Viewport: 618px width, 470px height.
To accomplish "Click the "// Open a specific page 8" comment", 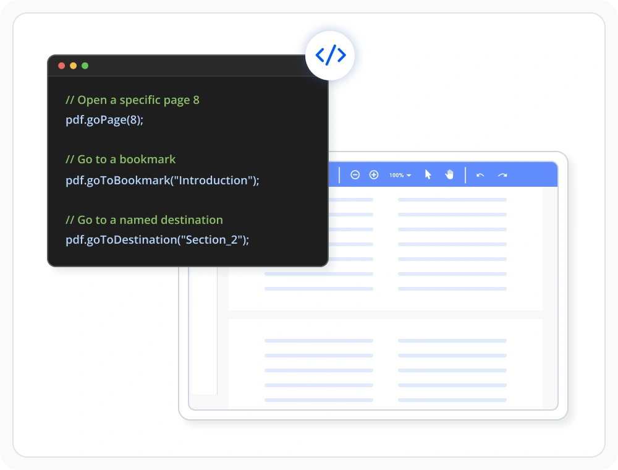I will tap(132, 100).
